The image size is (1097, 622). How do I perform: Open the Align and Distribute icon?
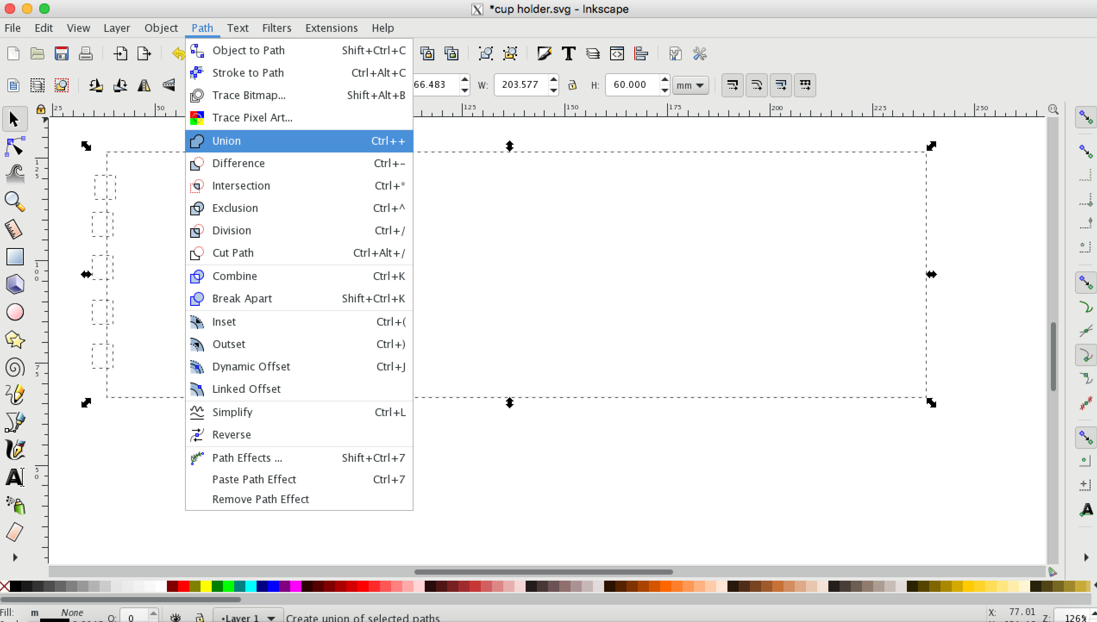pyautogui.click(x=641, y=54)
